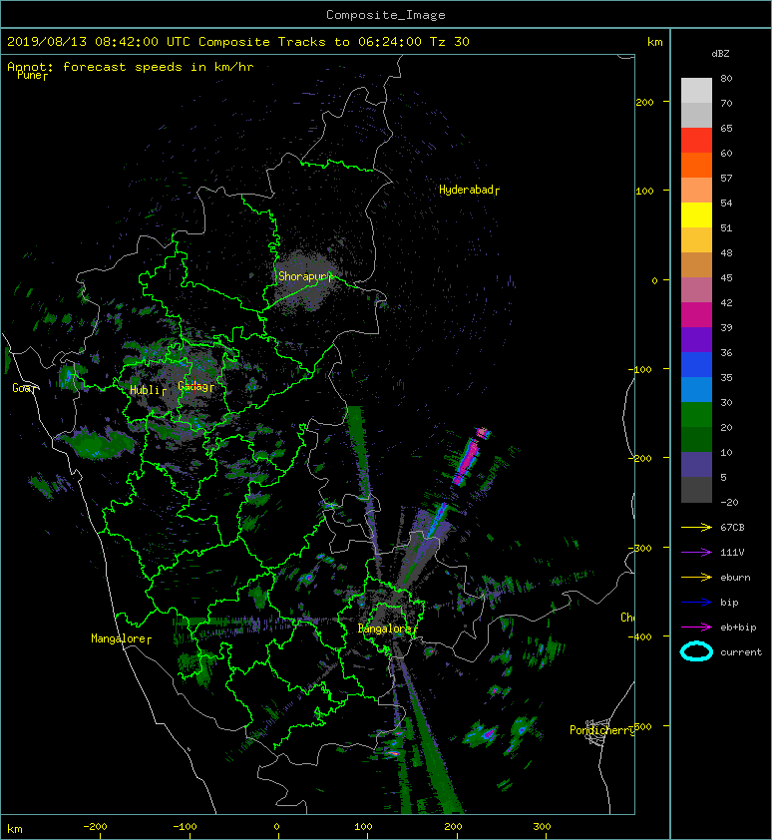
Task: Select the magenta 42 dBZ color swatch
Action: pos(696,314)
